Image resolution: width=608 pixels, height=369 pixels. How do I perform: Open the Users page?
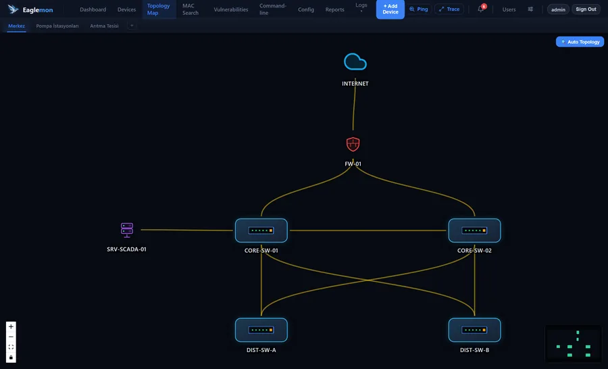(509, 9)
